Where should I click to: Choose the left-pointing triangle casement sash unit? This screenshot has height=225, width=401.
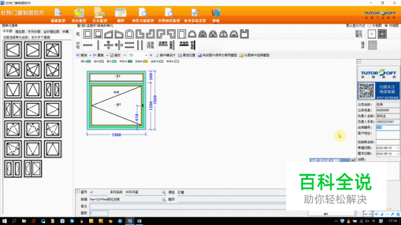point(13,50)
